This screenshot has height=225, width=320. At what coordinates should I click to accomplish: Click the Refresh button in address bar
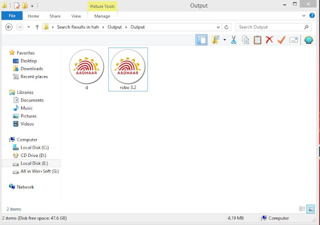[226, 27]
